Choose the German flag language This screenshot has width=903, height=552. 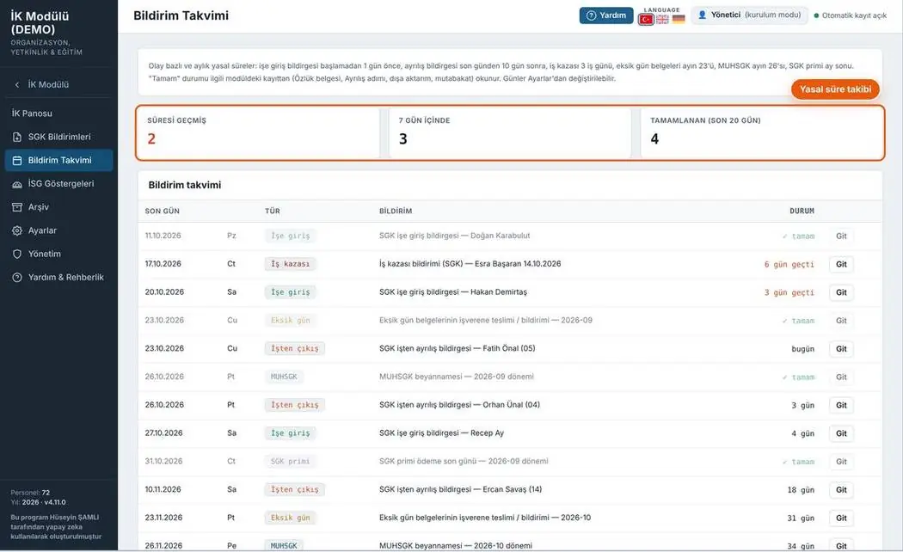pos(679,20)
